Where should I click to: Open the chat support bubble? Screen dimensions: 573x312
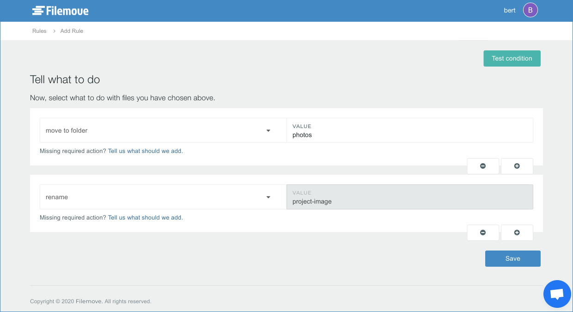(557, 294)
